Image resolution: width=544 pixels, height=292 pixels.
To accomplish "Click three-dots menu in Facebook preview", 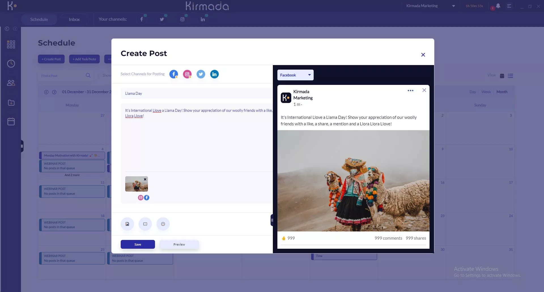I will pyautogui.click(x=410, y=91).
